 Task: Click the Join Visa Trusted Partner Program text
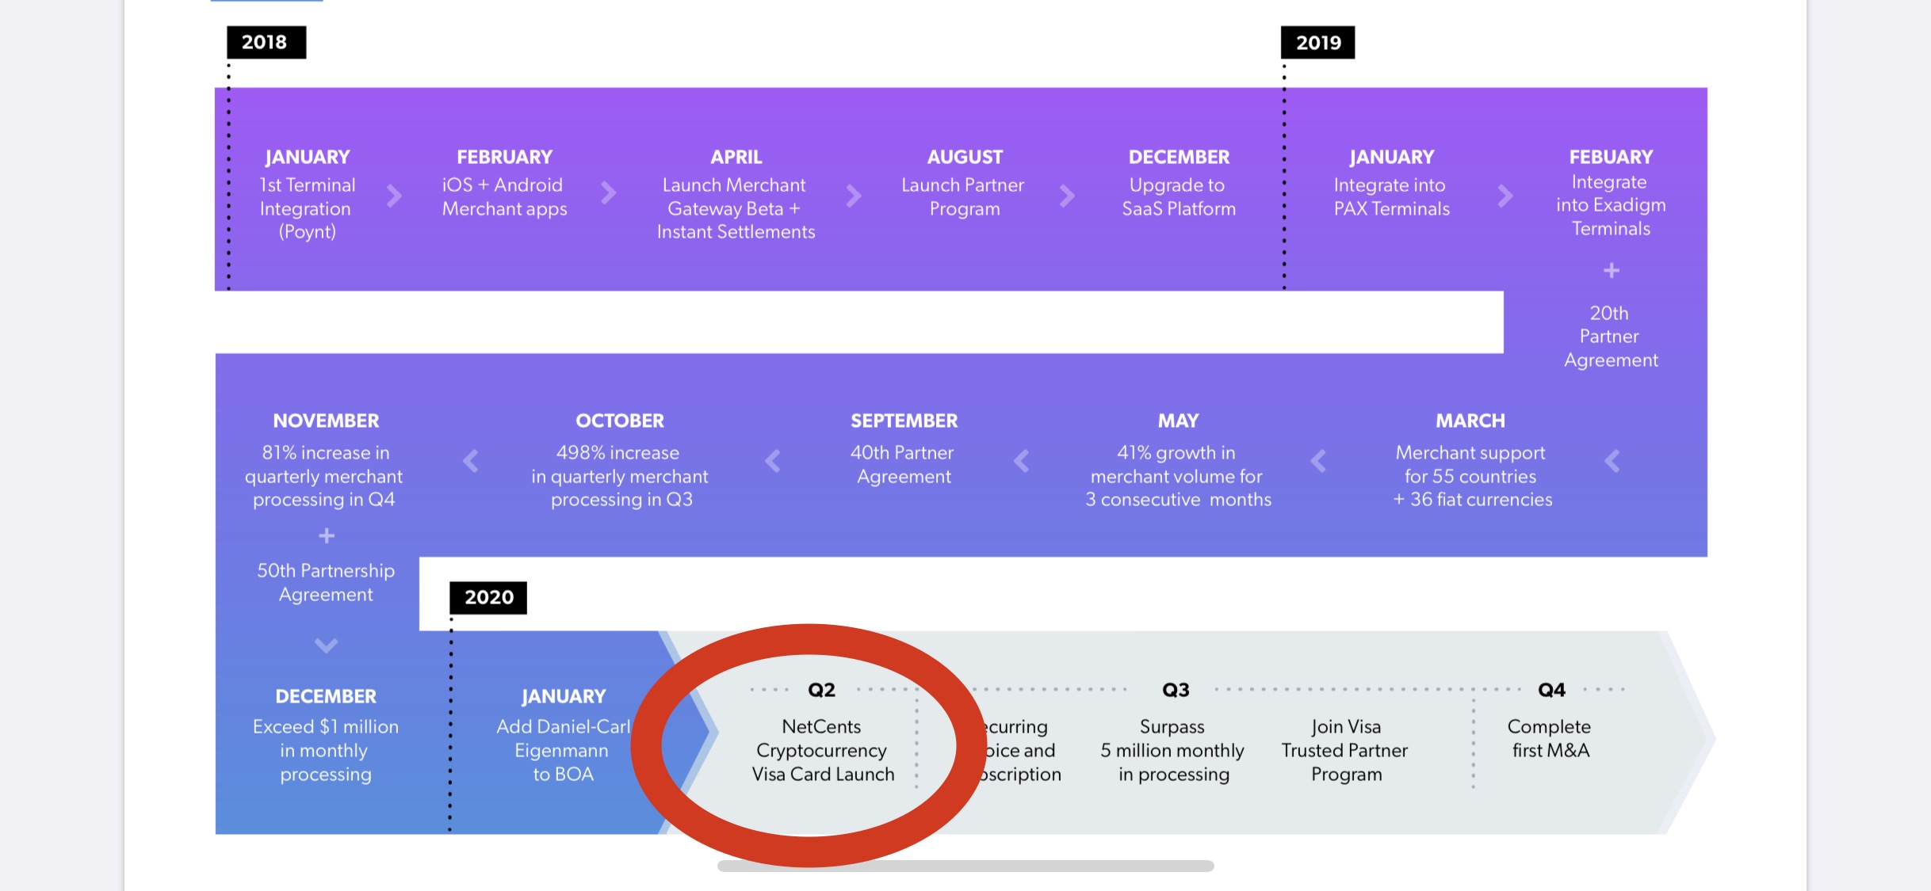pos(1345,749)
